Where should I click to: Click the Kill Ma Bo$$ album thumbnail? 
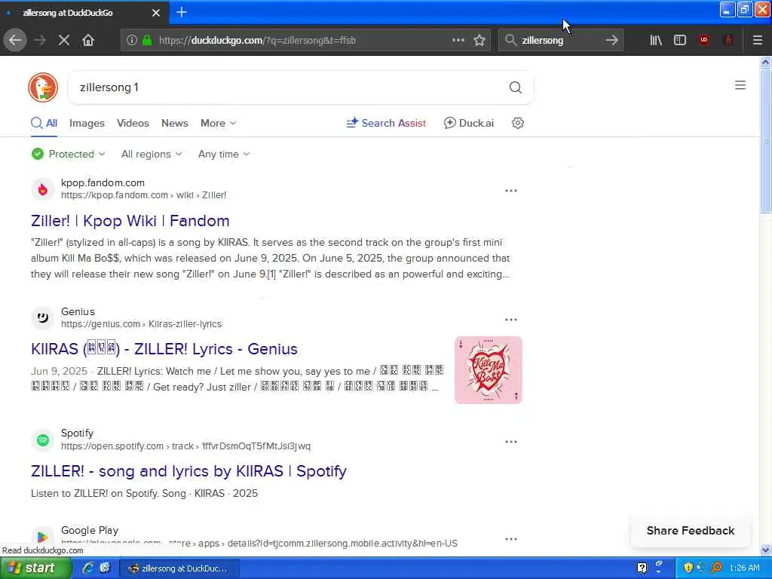pos(489,369)
